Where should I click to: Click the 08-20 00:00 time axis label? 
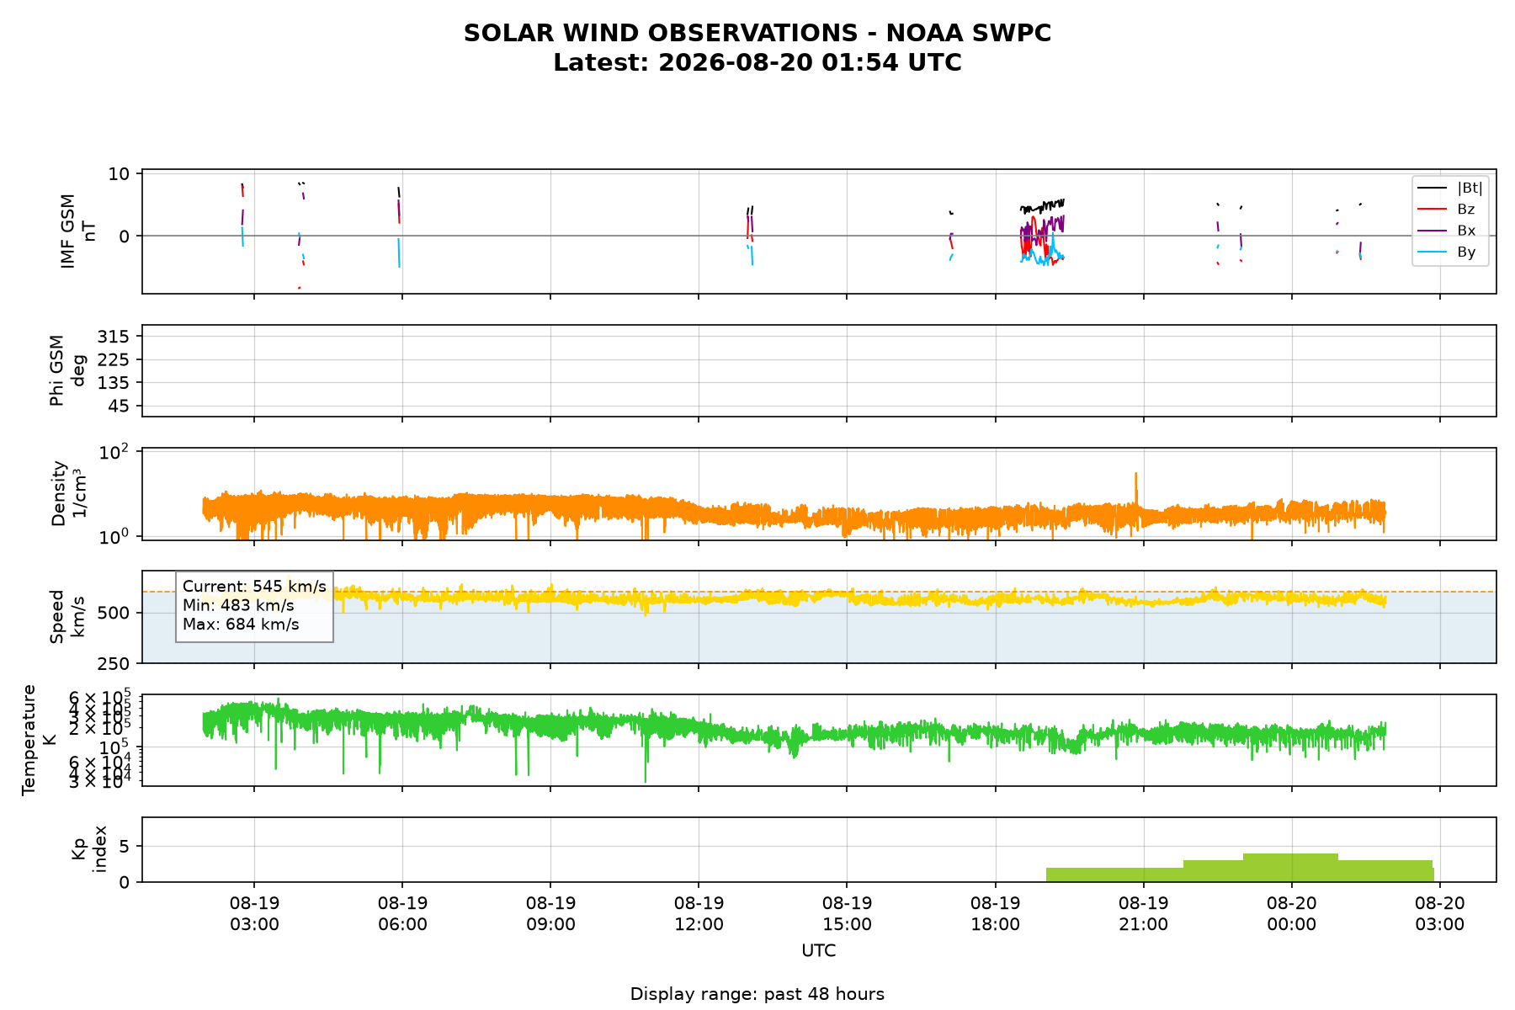pos(1291,914)
